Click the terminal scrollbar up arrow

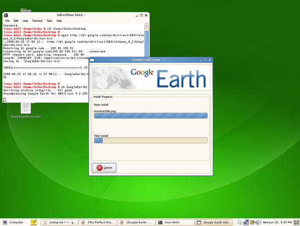tap(146, 26)
